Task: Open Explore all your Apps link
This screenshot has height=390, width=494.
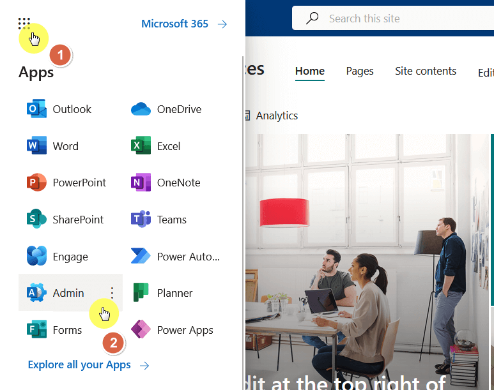Action: 79,364
